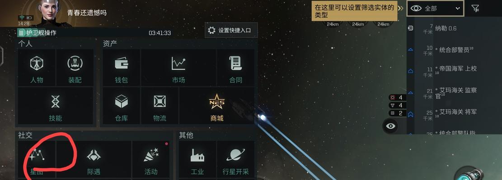Screen dimensions: 502x180
Task: Open the 人物 character panel
Action: tap(37, 67)
